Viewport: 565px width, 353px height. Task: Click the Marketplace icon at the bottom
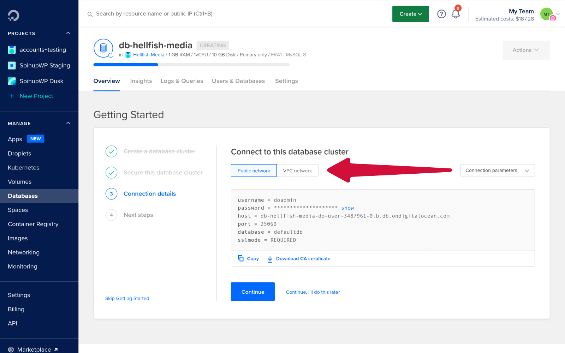pos(11,349)
